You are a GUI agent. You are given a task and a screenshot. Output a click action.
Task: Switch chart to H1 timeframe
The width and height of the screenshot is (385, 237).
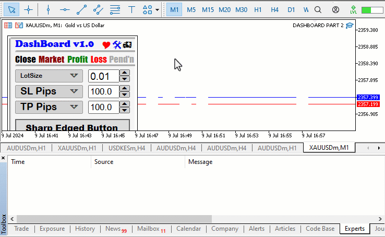[258, 9]
